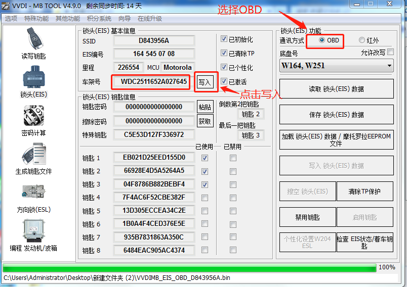Screen dimensions: 407x287
Task: Click the 车架号 VIN input field
Action: (x=153, y=82)
